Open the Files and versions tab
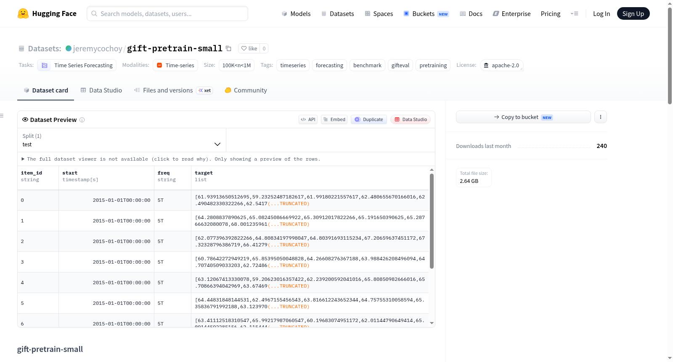This screenshot has height=362, width=673. point(173,90)
